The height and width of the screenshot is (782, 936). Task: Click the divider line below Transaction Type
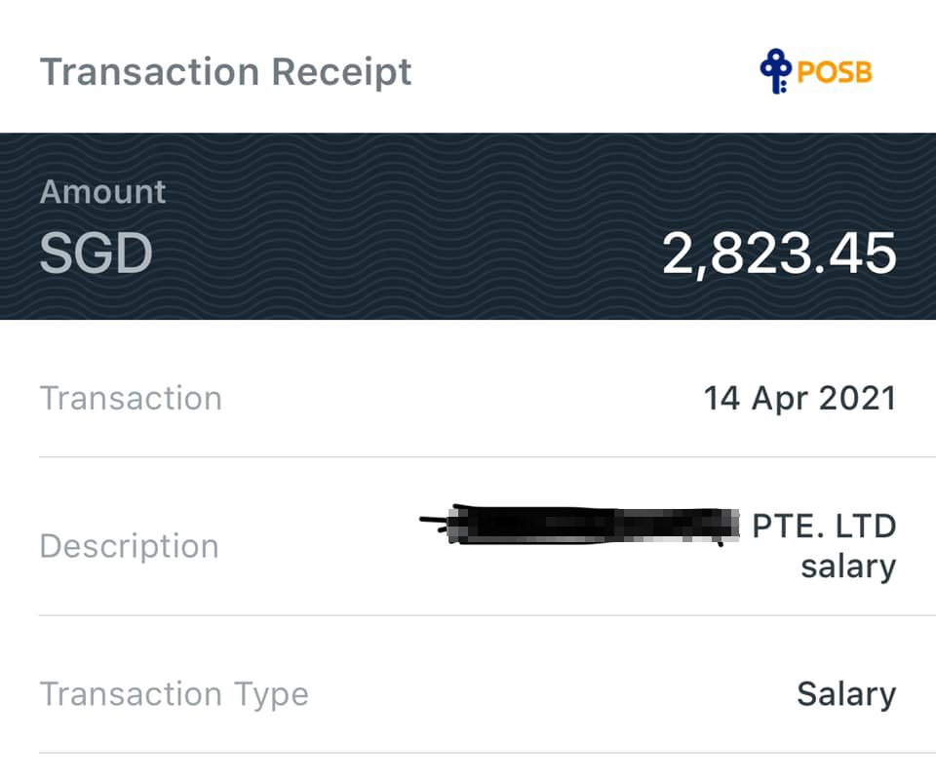[x=468, y=753]
